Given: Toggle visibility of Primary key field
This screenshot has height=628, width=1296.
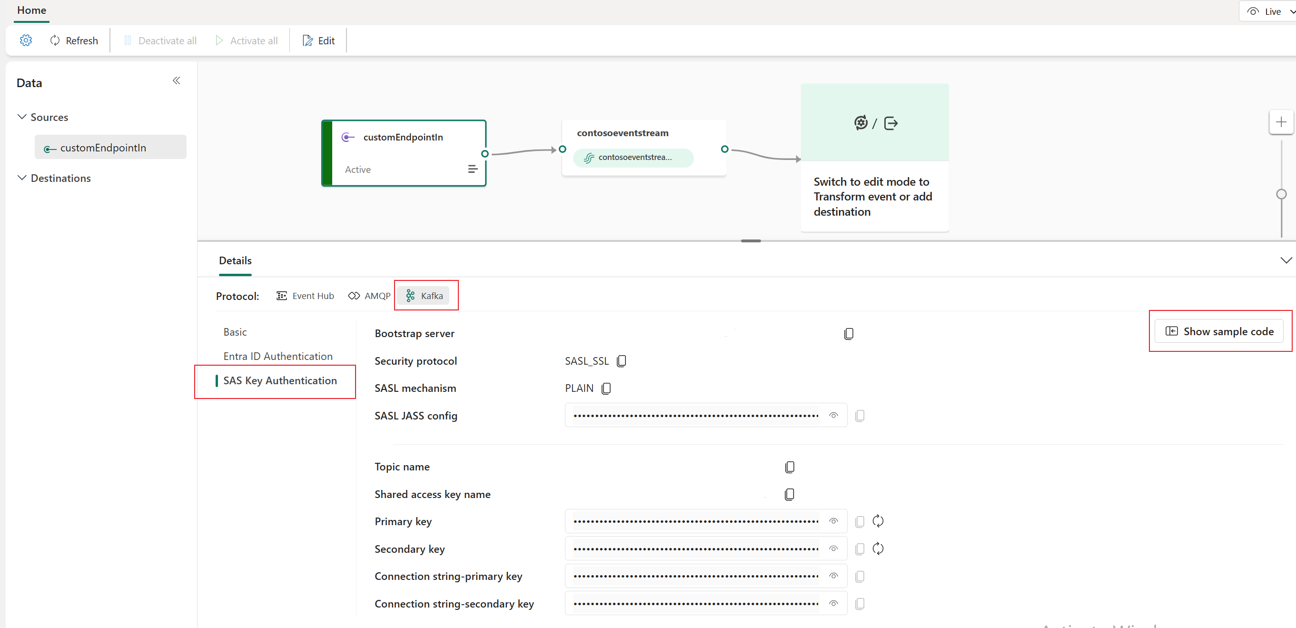Looking at the screenshot, I should pyautogui.click(x=834, y=520).
